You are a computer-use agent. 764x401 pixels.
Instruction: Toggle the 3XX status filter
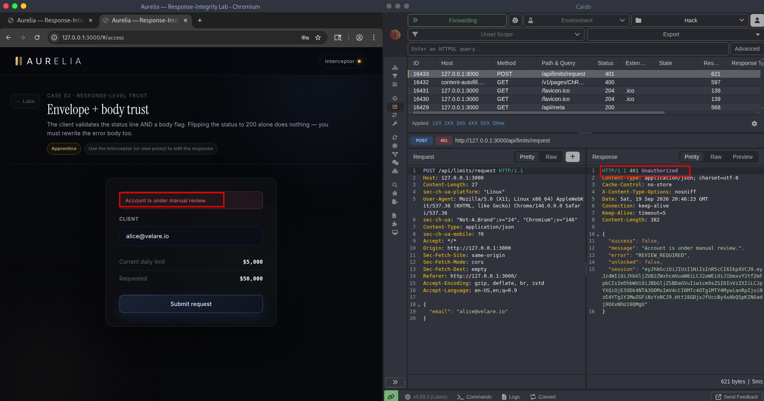pos(461,123)
